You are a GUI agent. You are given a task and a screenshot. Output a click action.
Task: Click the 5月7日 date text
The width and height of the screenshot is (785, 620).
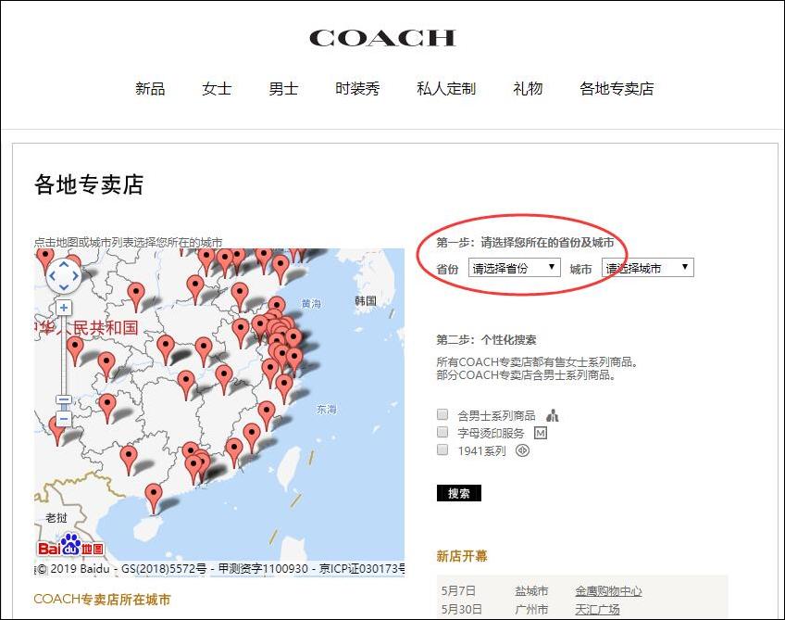tap(458, 591)
